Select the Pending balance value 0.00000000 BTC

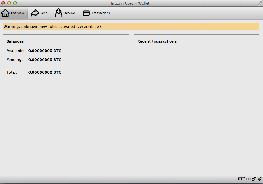click(45, 59)
